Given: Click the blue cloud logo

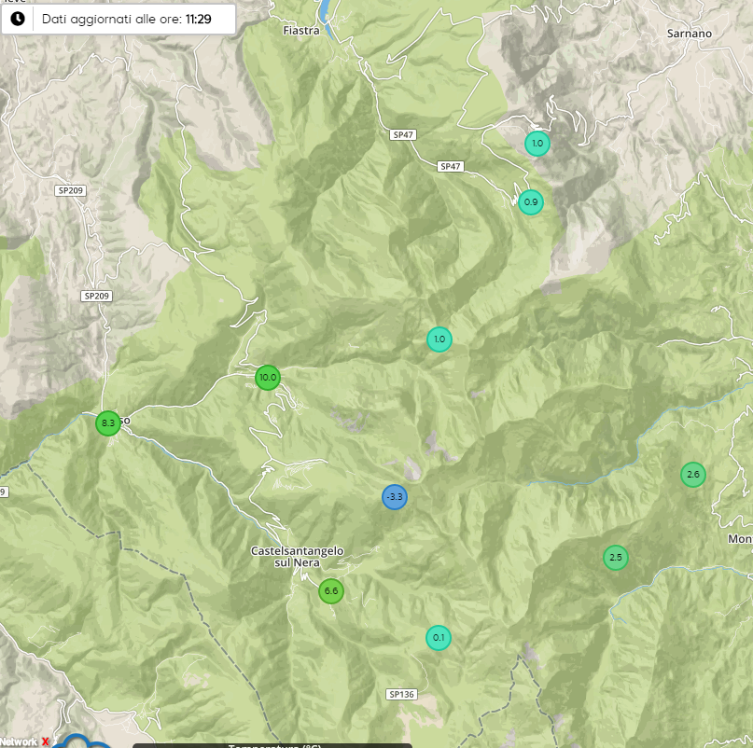Looking at the screenshot, I should 79,742.
